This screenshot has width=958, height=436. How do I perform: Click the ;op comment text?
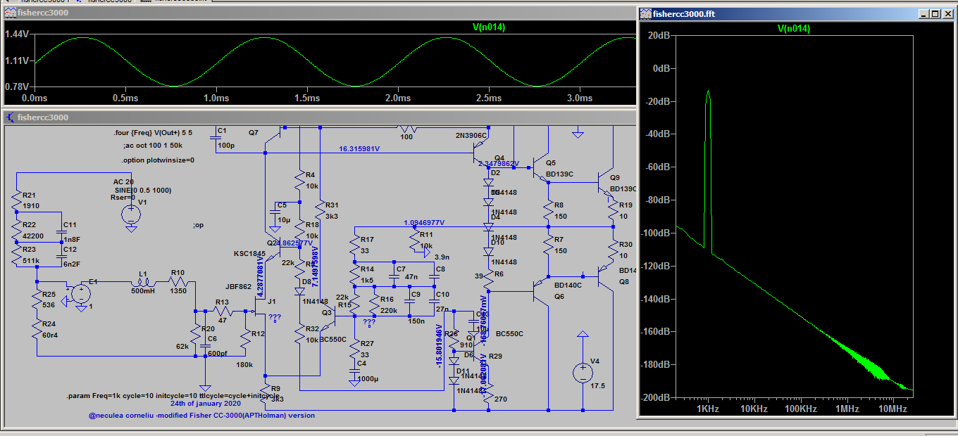[x=199, y=226]
